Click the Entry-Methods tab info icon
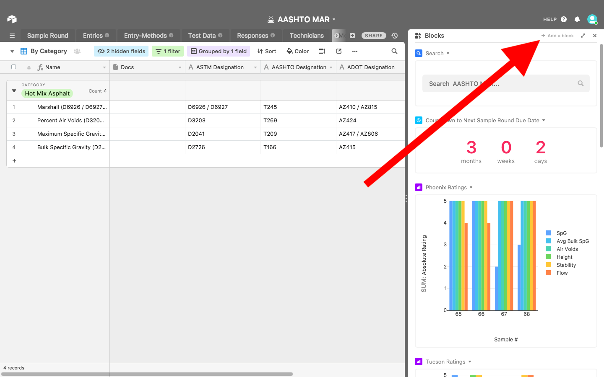This screenshot has height=377, width=604. (x=171, y=36)
